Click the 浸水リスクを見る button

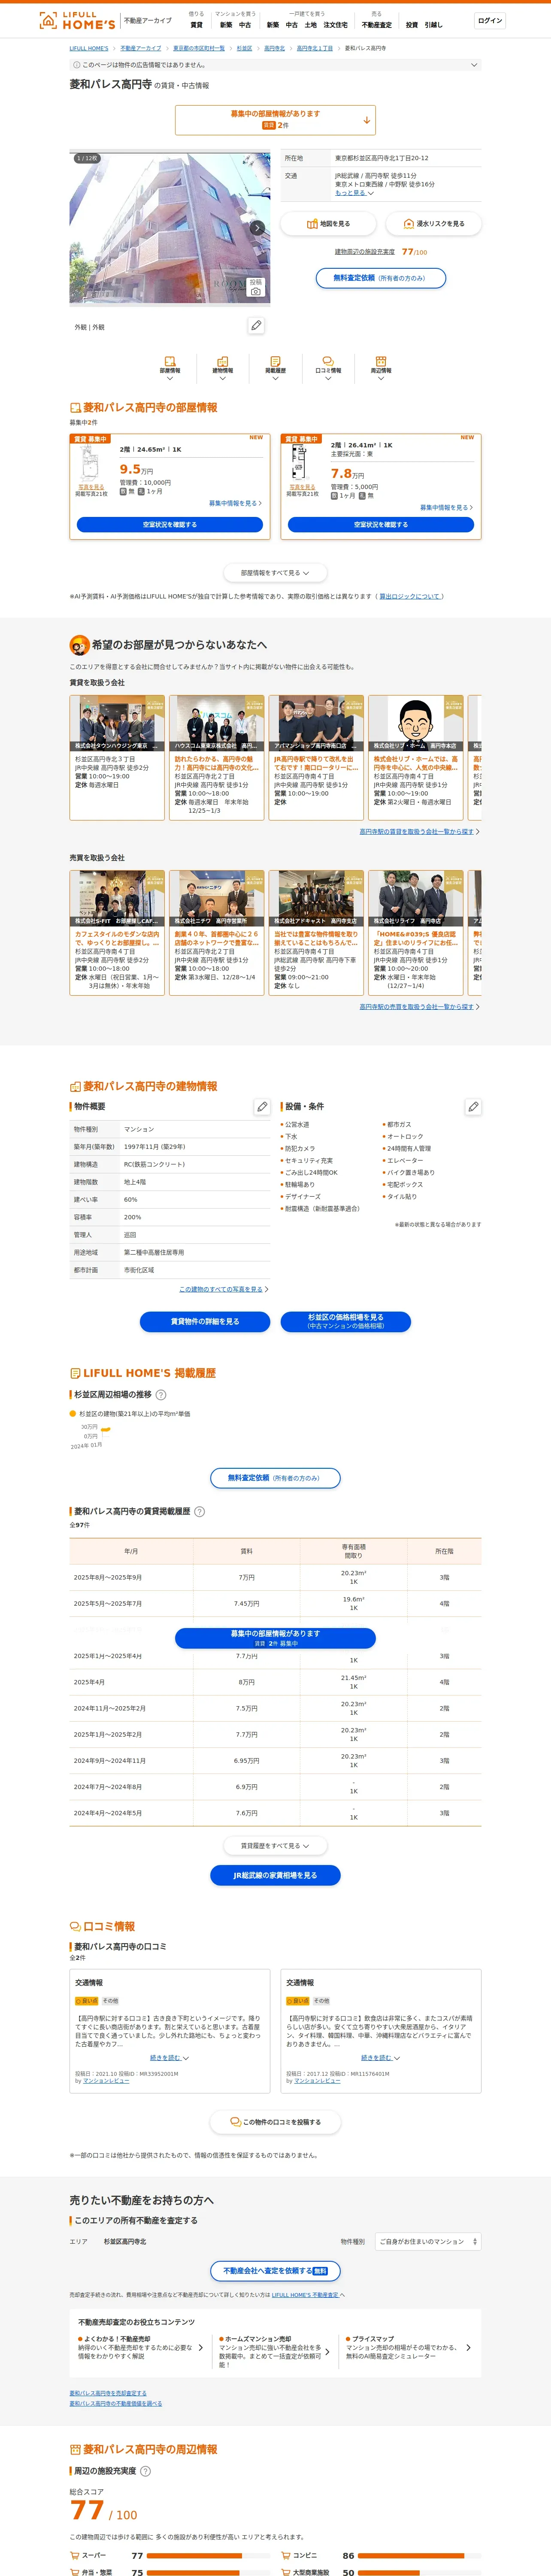[x=434, y=224]
